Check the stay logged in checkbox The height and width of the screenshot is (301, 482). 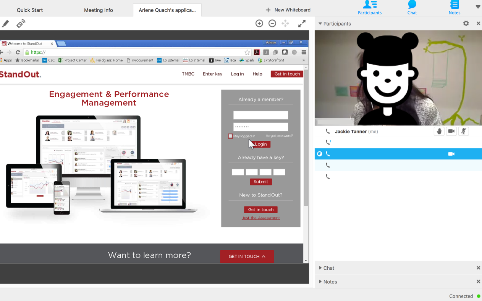(x=230, y=136)
